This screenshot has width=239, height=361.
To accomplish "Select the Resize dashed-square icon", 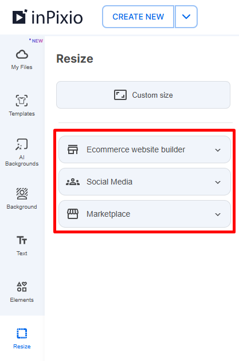I will pyautogui.click(x=22, y=333).
